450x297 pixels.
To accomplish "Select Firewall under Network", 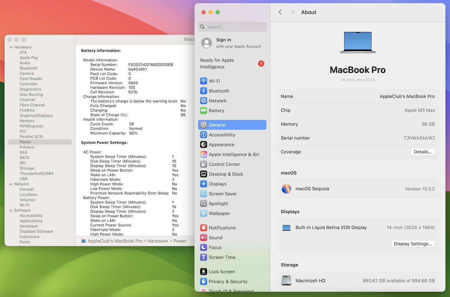I will coord(27,189).
